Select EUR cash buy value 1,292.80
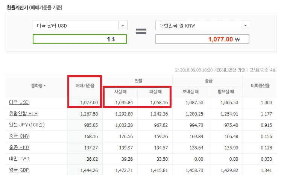The height and width of the screenshot is (175, 281). click(124, 114)
